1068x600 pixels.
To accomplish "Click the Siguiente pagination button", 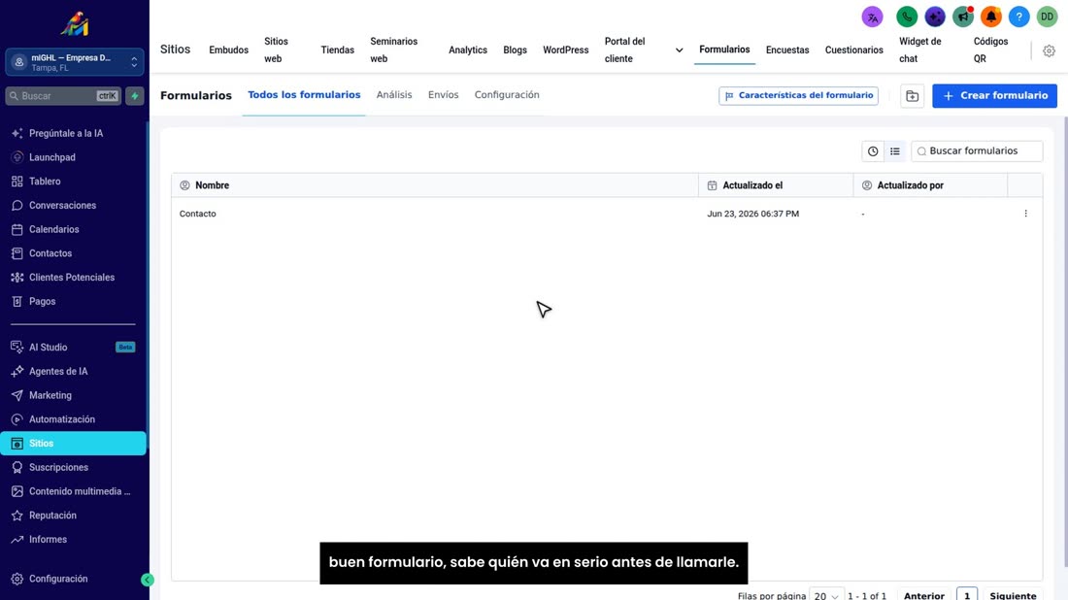I will [1013, 595].
